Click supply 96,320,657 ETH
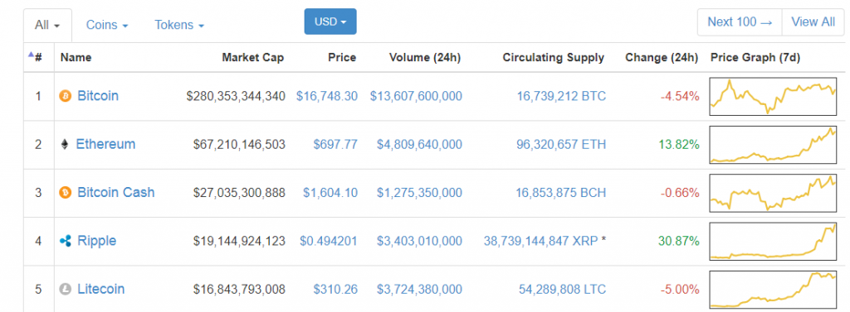 [x=560, y=144]
